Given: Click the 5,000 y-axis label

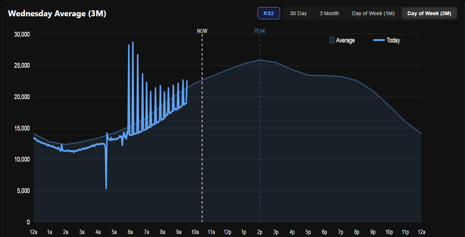Looking at the screenshot, I should (x=23, y=191).
